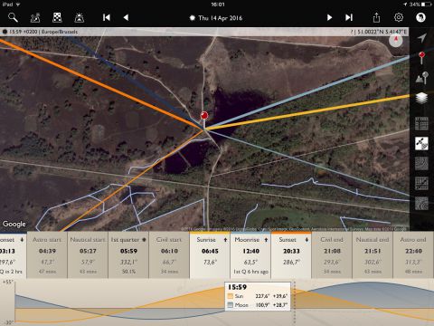The width and height of the screenshot is (434, 326).
Task: Open settings gear
Action: pos(399,17)
